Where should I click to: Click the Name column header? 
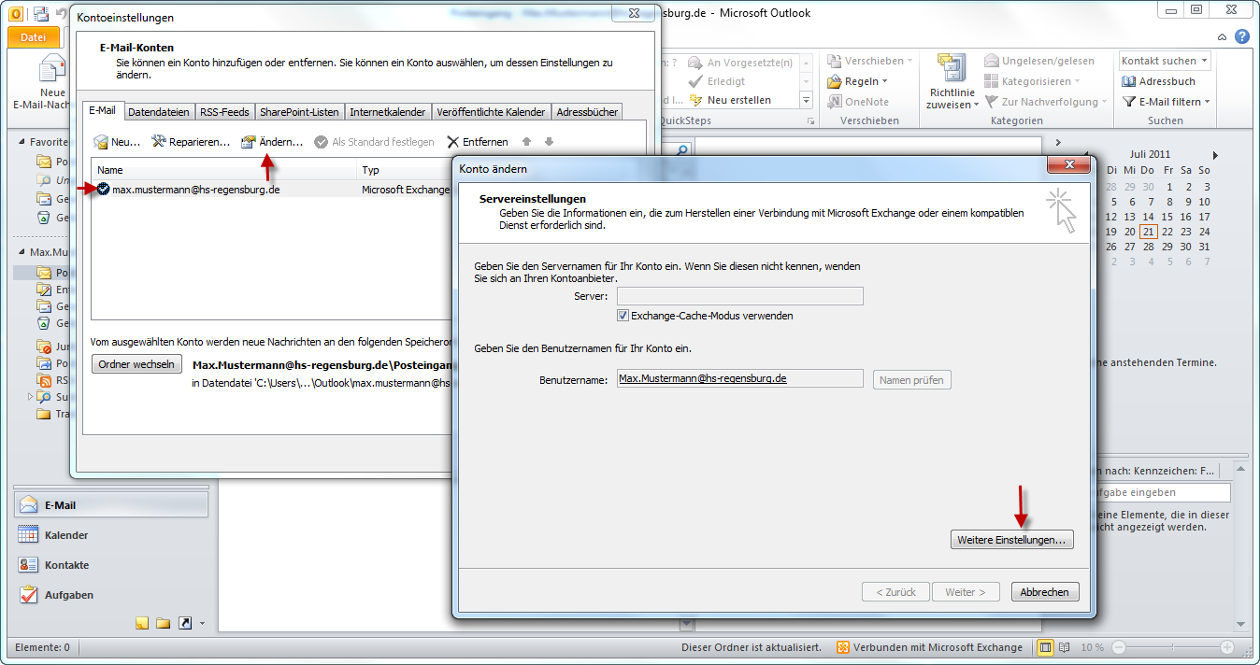(x=225, y=170)
